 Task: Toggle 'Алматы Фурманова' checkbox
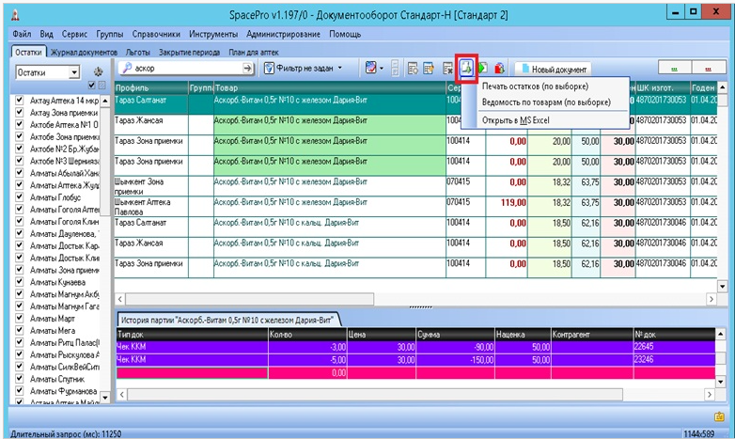pyautogui.click(x=19, y=391)
